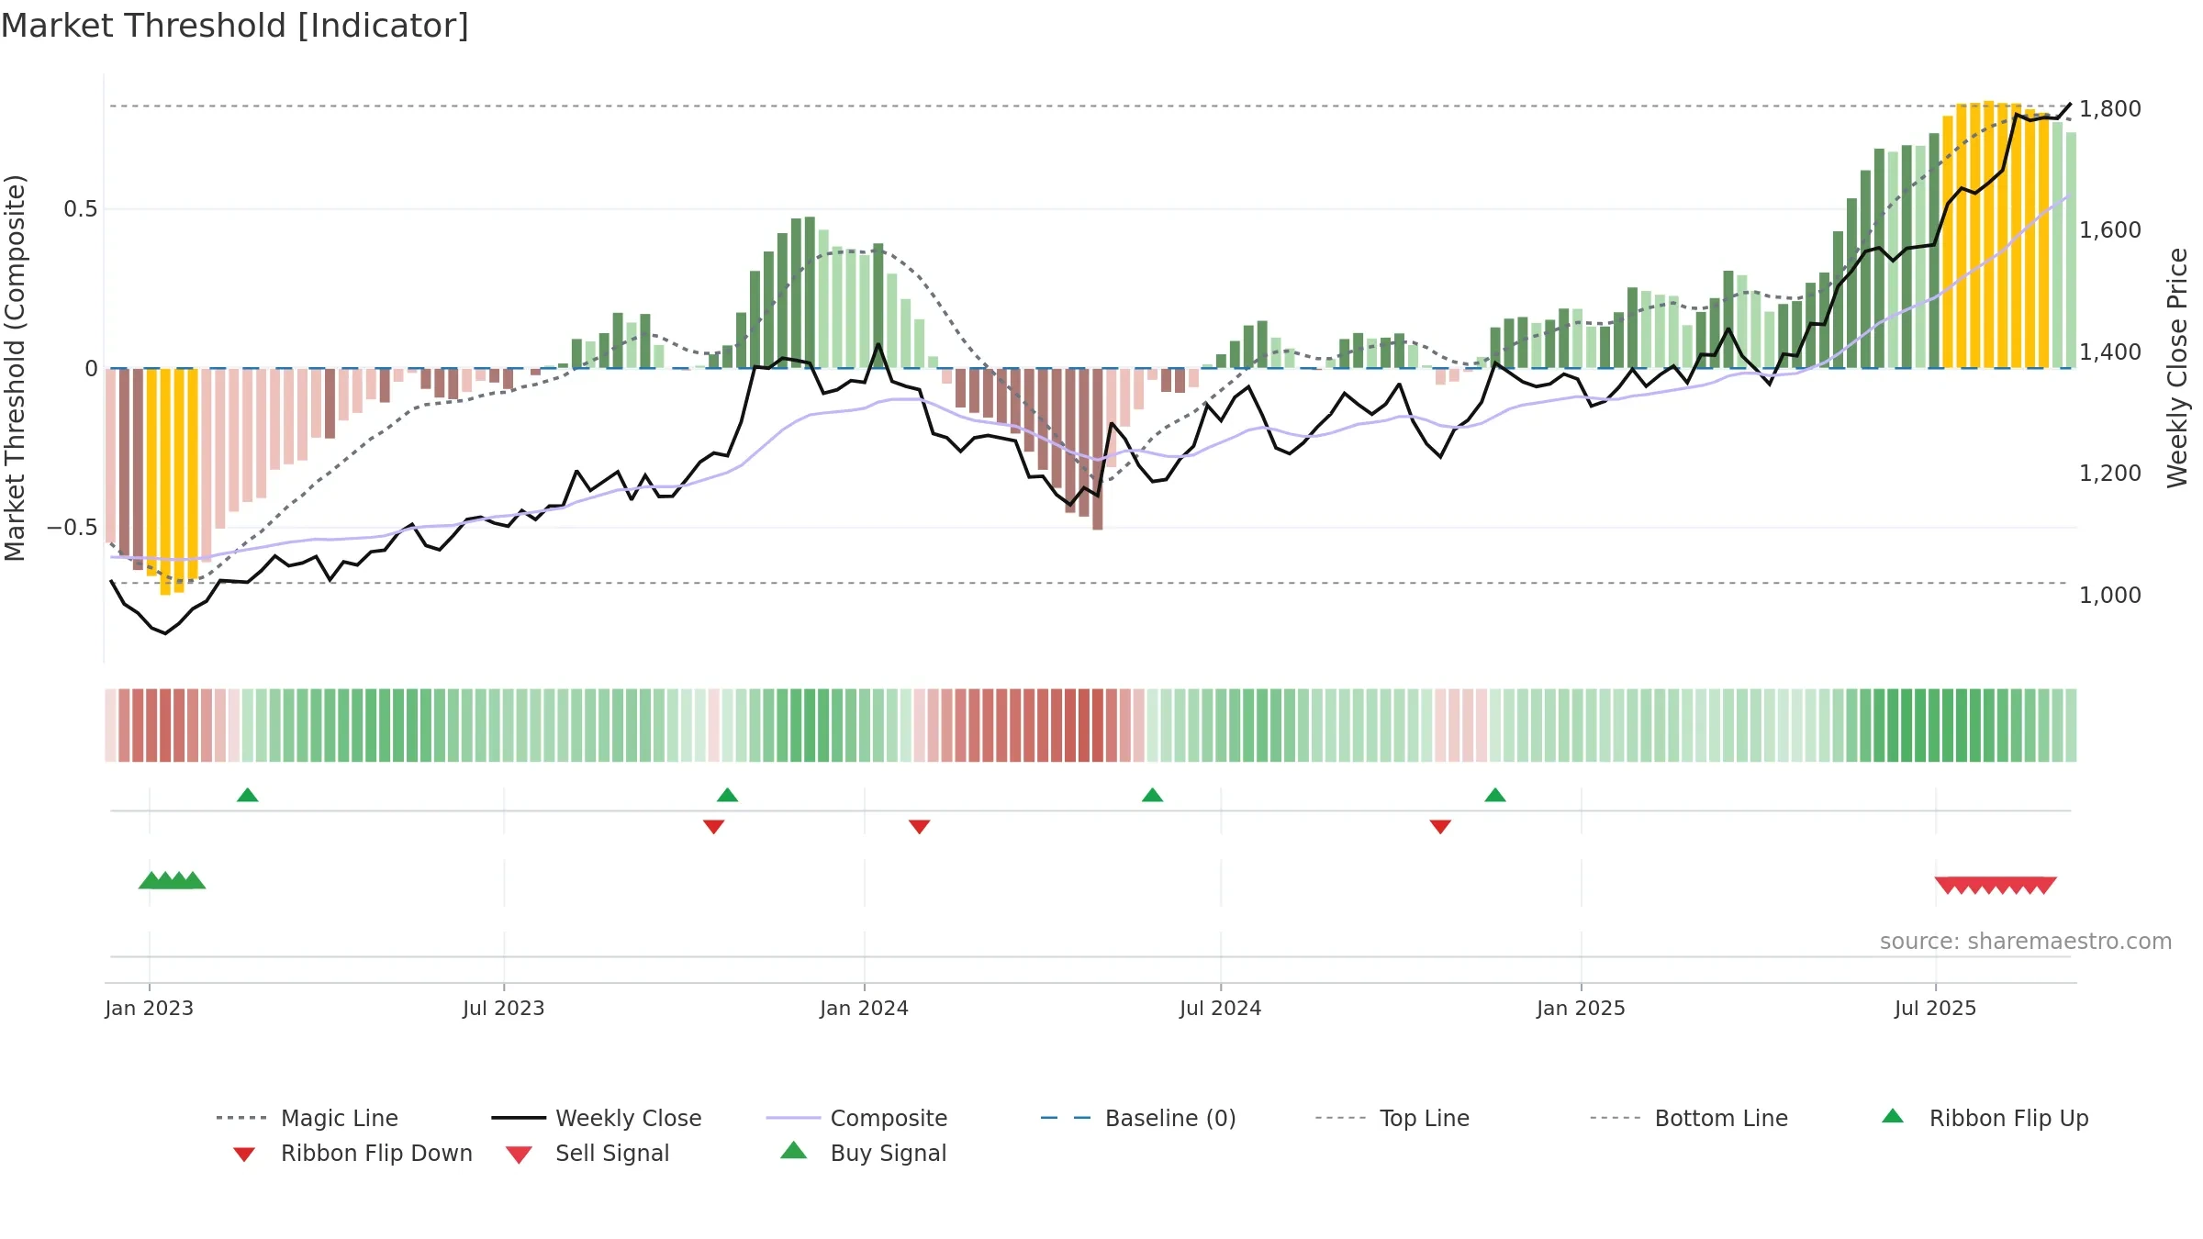Click the source: sharemaestro.com text
Viewport: 2203px width, 1239px height.
[2026, 941]
